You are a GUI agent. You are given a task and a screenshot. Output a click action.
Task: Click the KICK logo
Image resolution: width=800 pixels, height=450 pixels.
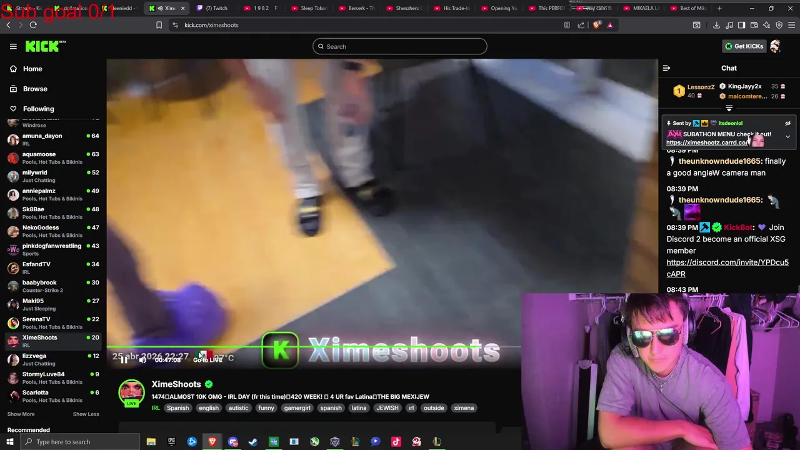coord(45,46)
